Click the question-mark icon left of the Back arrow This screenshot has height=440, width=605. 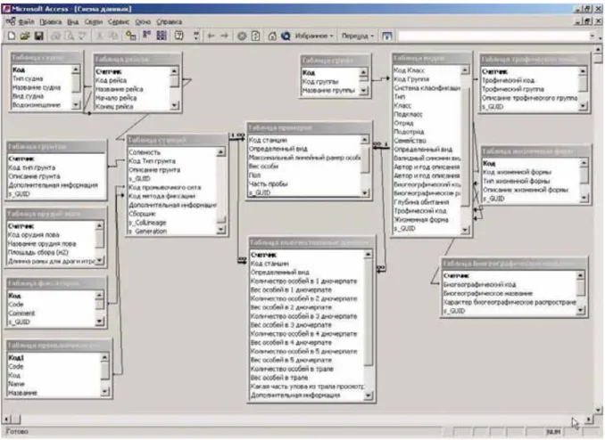point(179,36)
